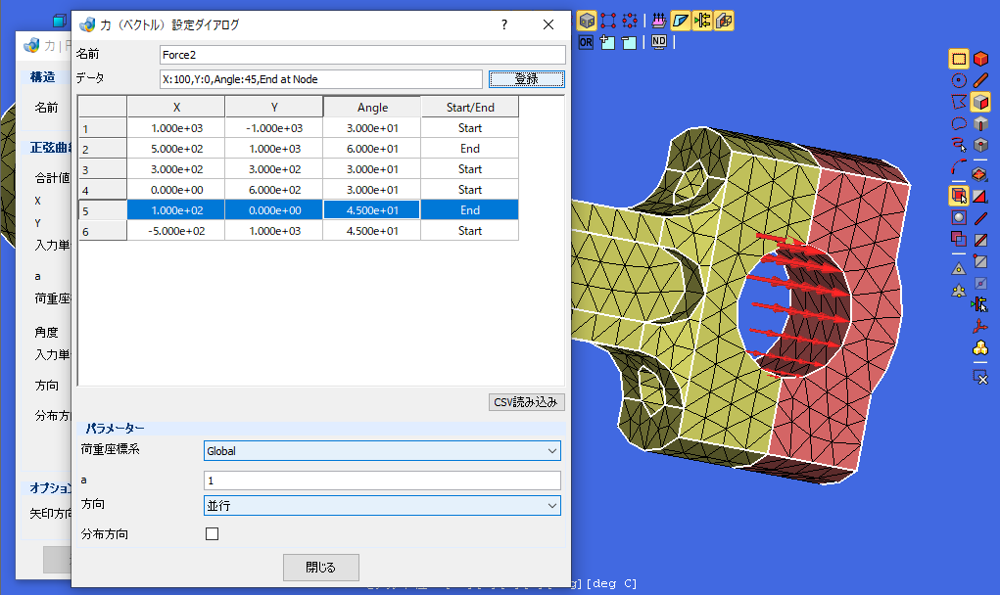Click the ND display monitor icon
The height and width of the screenshot is (595, 1000).
click(659, 42)
